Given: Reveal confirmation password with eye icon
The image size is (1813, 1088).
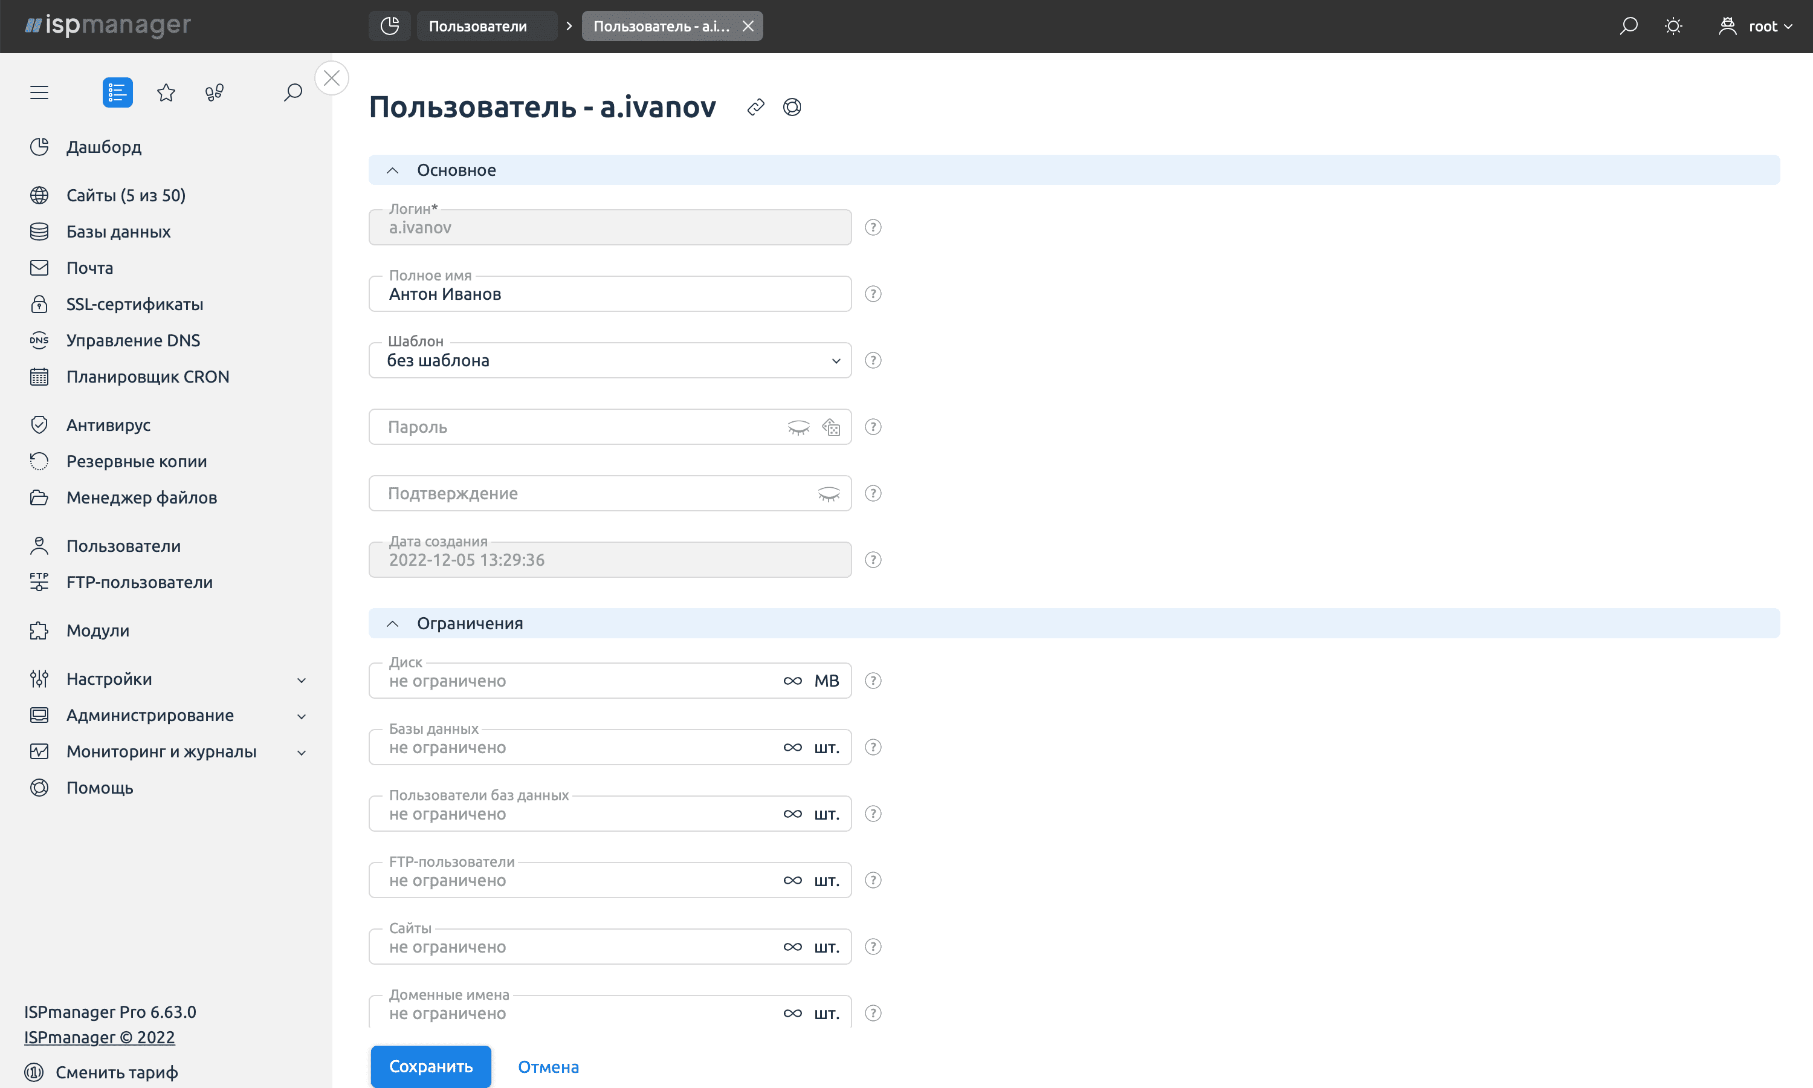Looking at the screenshot, I should [x=828, y=493].
